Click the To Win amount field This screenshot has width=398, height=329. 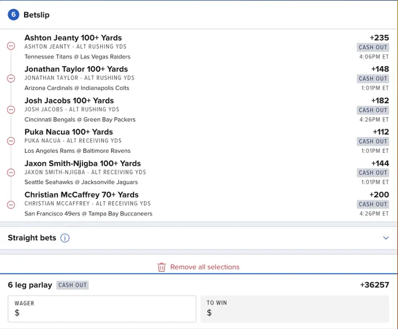pyautogui.click(x=294, y=309)
